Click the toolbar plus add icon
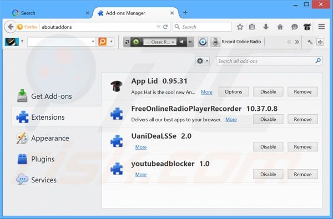Screen dimensions: 333x219 320,42
